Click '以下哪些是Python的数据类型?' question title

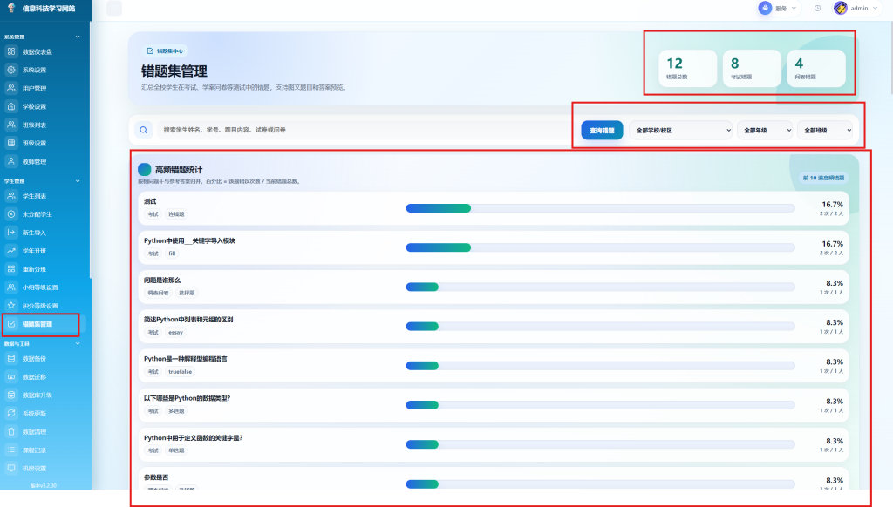(x=187, y=398)
